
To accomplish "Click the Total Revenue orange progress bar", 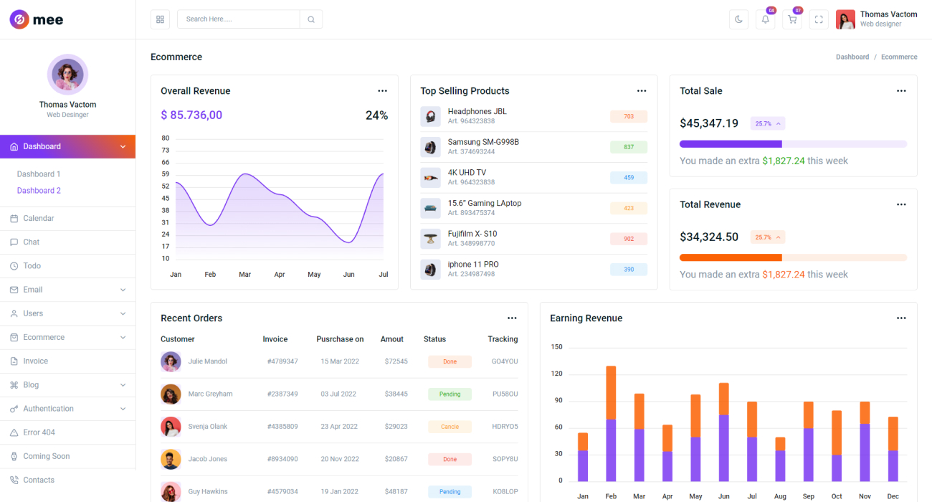I will (793, 257).
